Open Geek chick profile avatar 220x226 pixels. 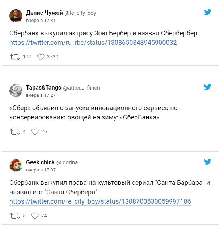click(16, 165)
